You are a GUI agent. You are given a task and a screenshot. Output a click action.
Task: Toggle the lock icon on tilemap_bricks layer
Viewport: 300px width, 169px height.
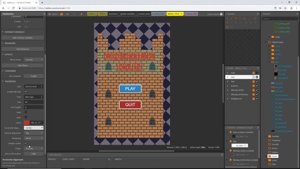[x=253, y=90]
